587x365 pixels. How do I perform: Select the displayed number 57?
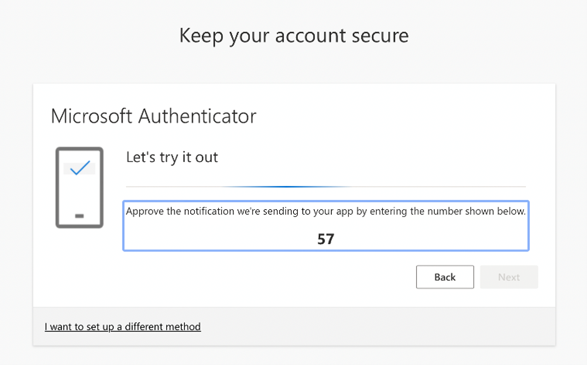(x=326, y=239)
